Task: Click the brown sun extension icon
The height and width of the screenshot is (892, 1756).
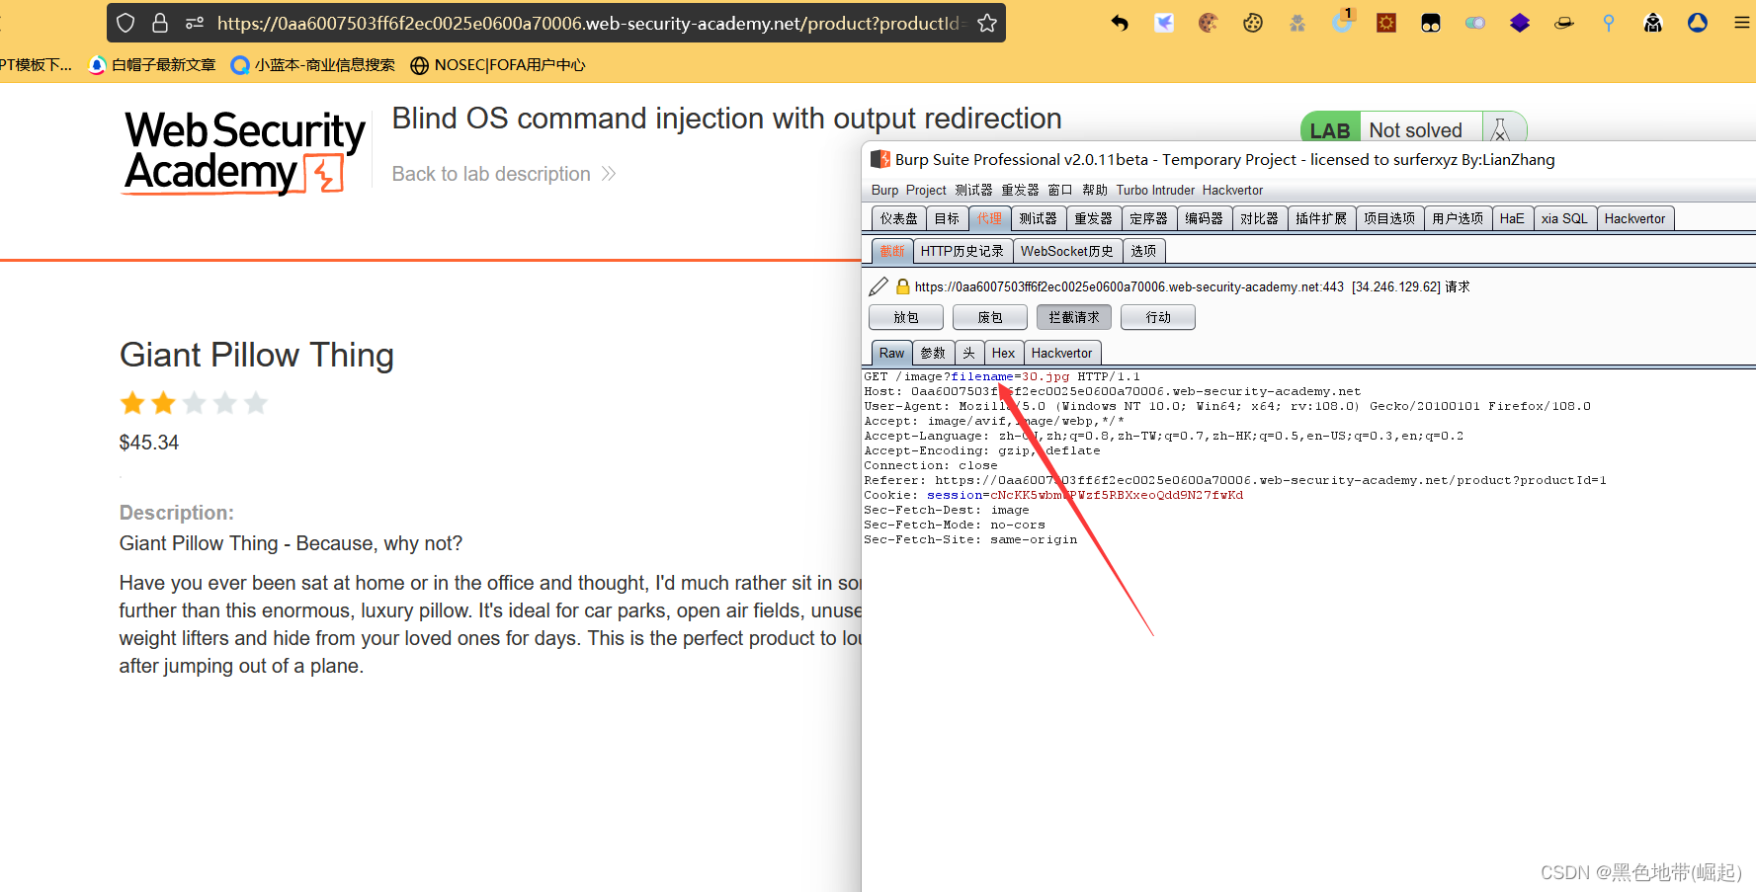Action: click(x=1386, y=23)
